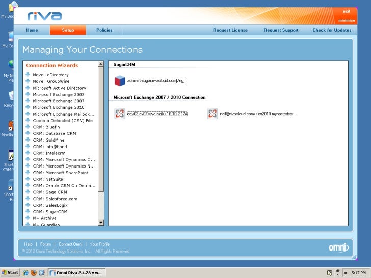Click the Omni Riva 2.4.28 taskbar button
Viewport: 371px width, 278px height.
[x=77, y=273]
